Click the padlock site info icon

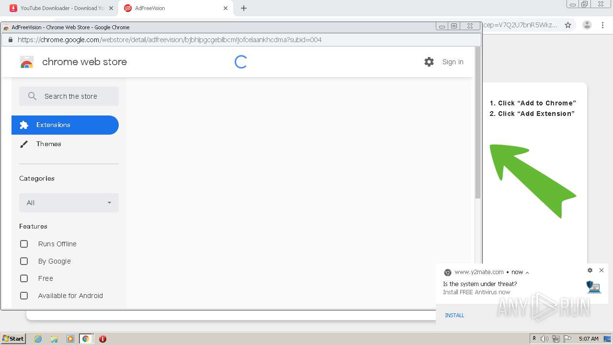pyautogui.click(x=11, y=40)
